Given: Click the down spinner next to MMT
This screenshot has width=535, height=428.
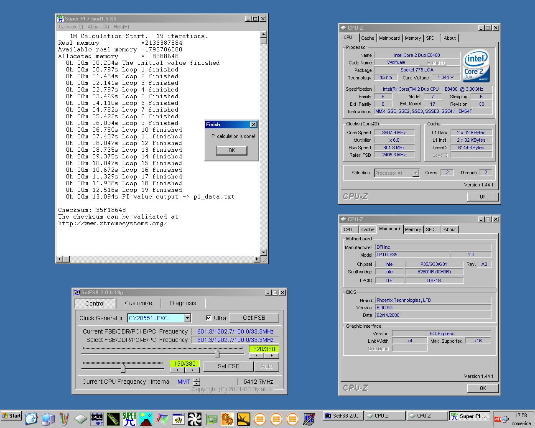Looking at the screenshot, I should (x=197, y=384).
